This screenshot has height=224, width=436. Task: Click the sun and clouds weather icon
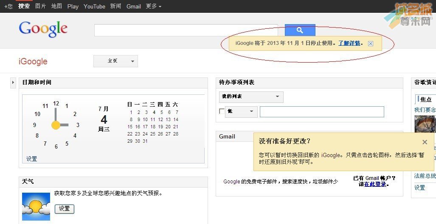tap(36, 207)
